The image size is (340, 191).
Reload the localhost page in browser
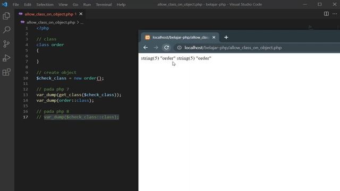point(166,47)
